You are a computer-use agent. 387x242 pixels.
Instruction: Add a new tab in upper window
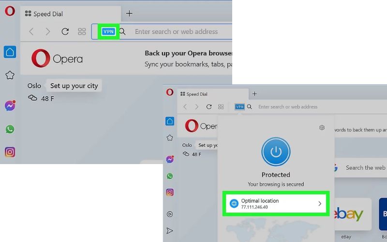[129, 14]
